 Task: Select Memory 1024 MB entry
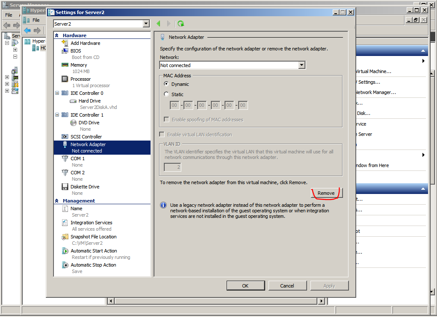click(x=102, y=68)
